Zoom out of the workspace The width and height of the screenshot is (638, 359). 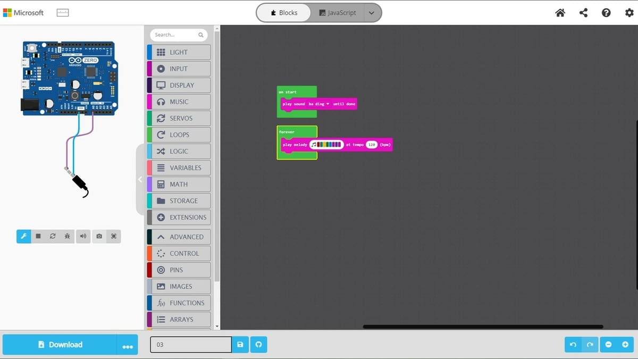click(x=609, y=345)
